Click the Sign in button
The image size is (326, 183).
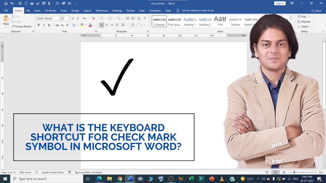tap(280, 4)
